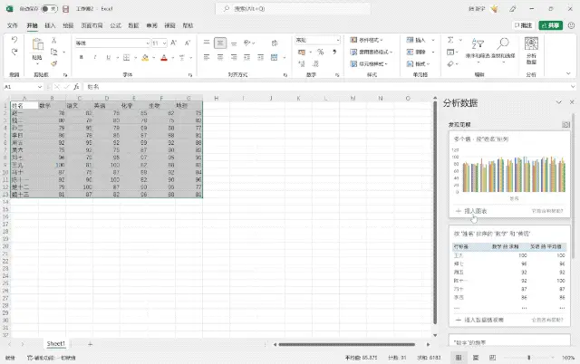Expand the Name Box dropdown
Image resolution: width=580 pixels, height=364 pixels.
coord(40,87)
